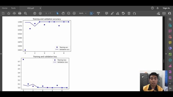
Task: Select the VGG.pdf document tab
Action: tap(31, 8)
